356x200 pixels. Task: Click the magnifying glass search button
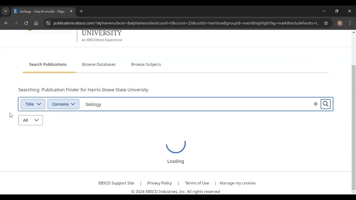coord(325,104)
